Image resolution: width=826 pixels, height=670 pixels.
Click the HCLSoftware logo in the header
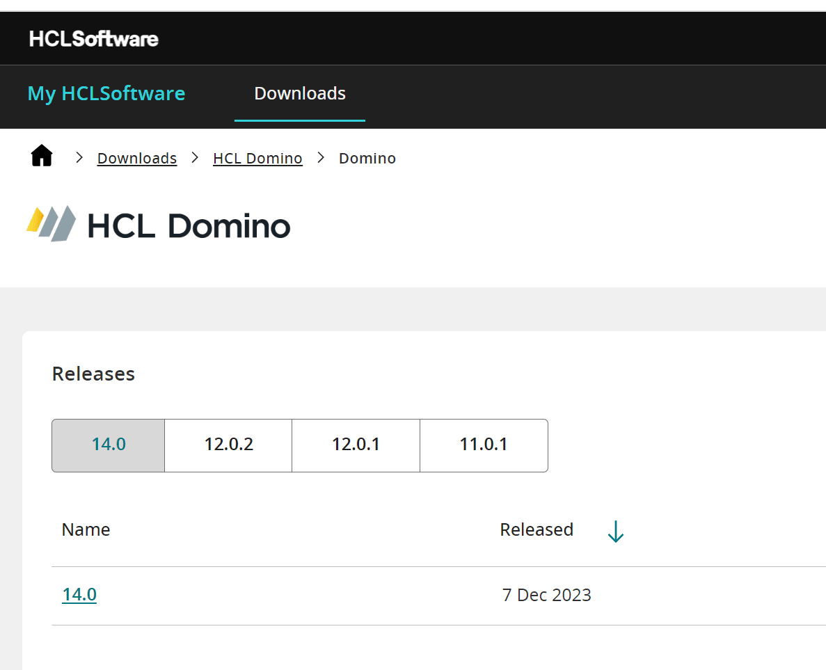(93, 39)
